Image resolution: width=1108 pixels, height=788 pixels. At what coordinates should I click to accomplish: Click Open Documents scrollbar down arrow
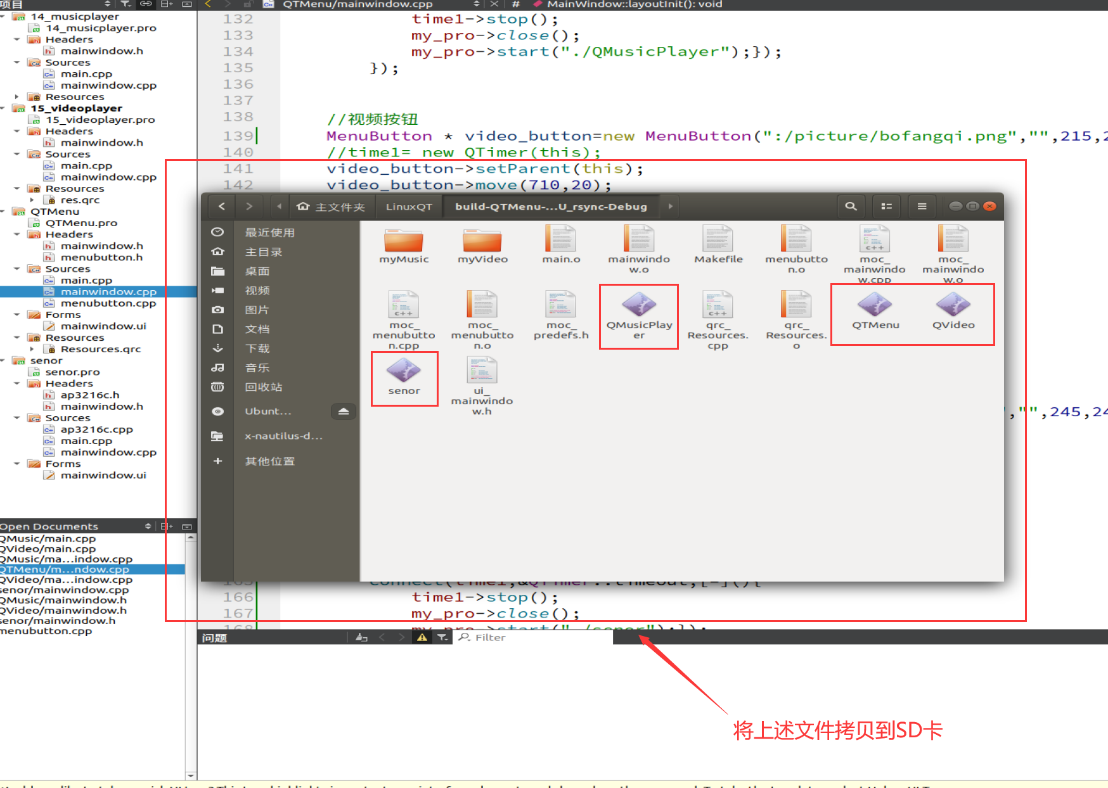[x=190, y=775]
